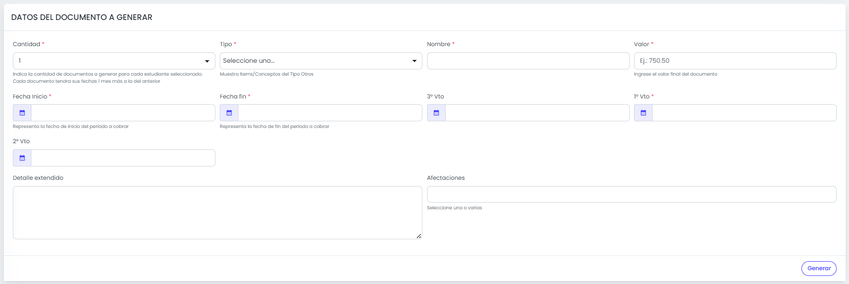Click hint 'Representa la fecha de fin del periodo a cobrar'
This screenshot has width=849, height=284.
point(274,127)
